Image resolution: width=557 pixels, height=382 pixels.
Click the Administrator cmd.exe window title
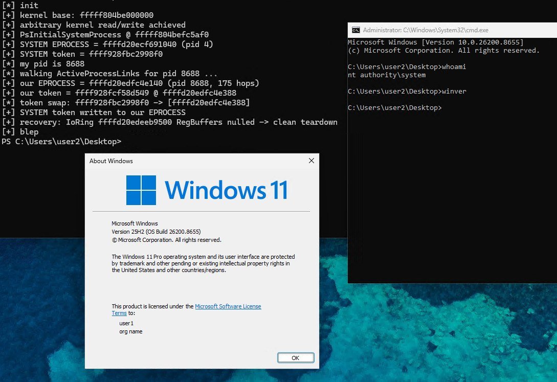(426, 30)
